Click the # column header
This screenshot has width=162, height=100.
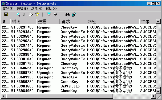(6, 22)
